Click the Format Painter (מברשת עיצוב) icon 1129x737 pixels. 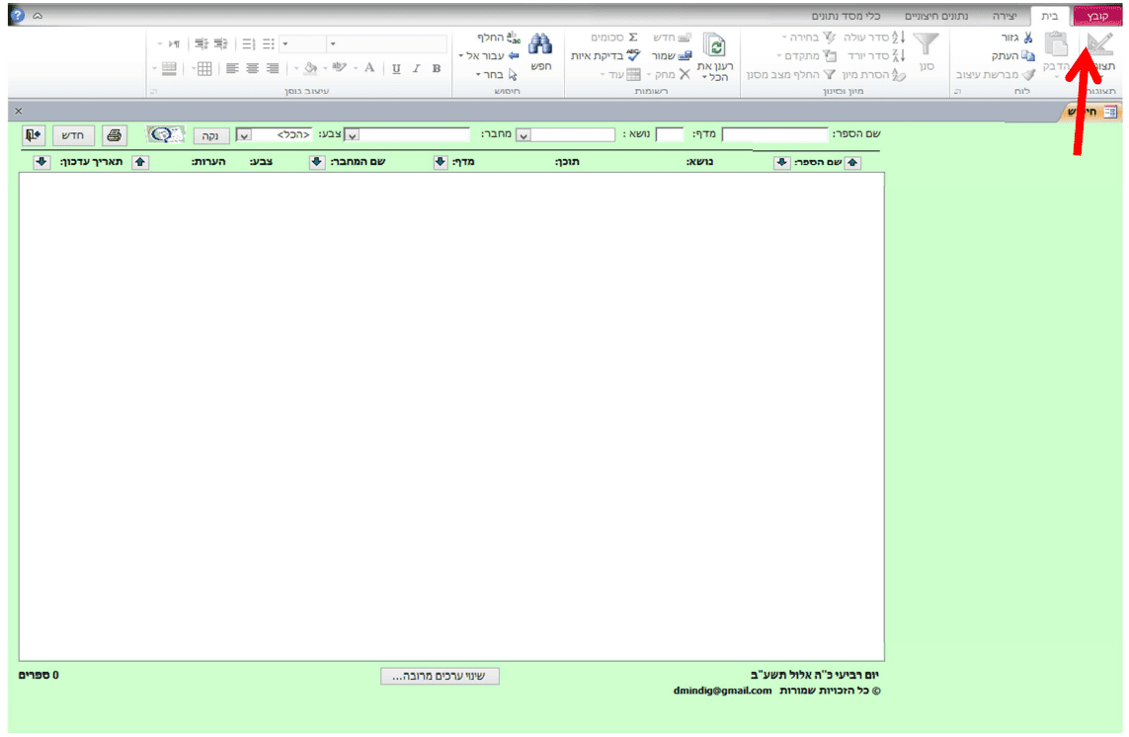[1028, 74]
